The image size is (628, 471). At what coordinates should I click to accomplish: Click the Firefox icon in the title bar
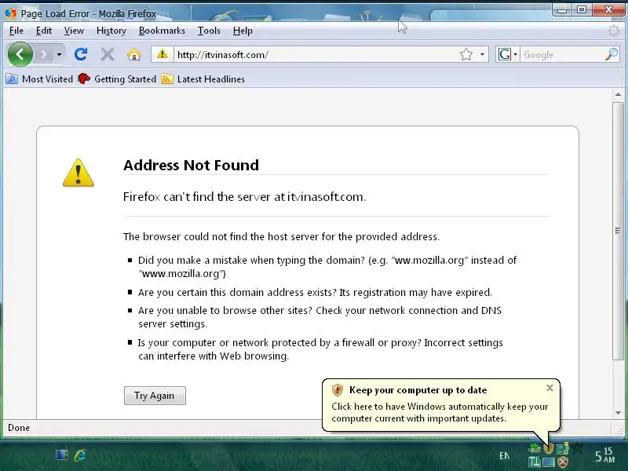click(x=11, y=13)
